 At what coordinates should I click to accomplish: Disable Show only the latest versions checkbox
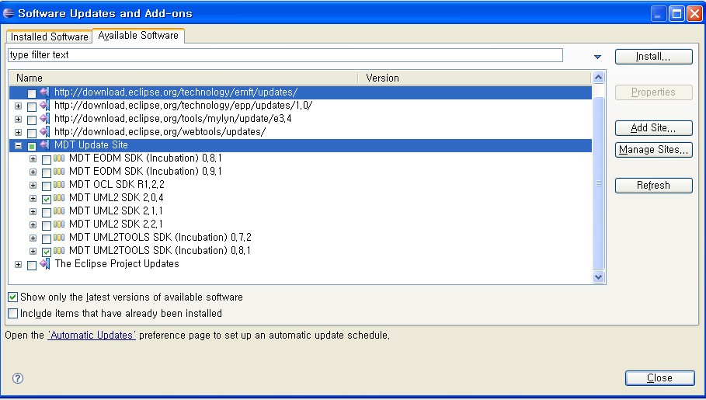pos(13,297)
